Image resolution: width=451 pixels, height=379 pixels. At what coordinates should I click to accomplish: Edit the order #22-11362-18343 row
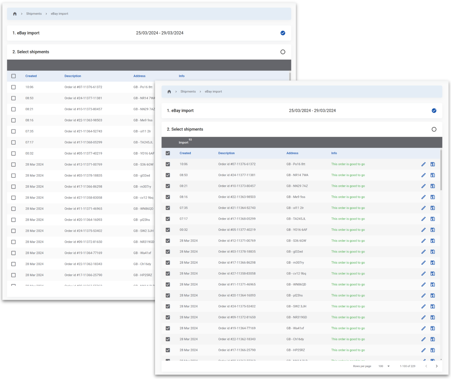click(424, 339)
